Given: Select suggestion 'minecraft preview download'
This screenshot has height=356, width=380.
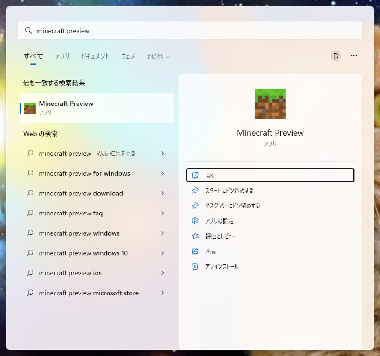Looking at the screenshot, I should tap(97, 193).
